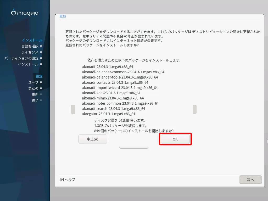Expand the ヘルプ help section
Image resolution: width=268 pixels, height=201 pixels.
pyautogui.click(x=68, y=180)
